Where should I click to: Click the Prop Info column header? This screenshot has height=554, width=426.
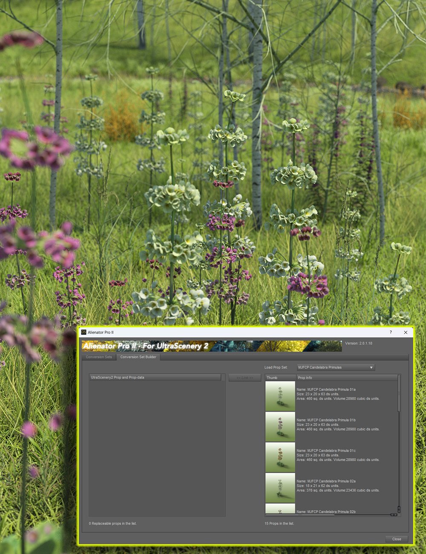[305, 378]
